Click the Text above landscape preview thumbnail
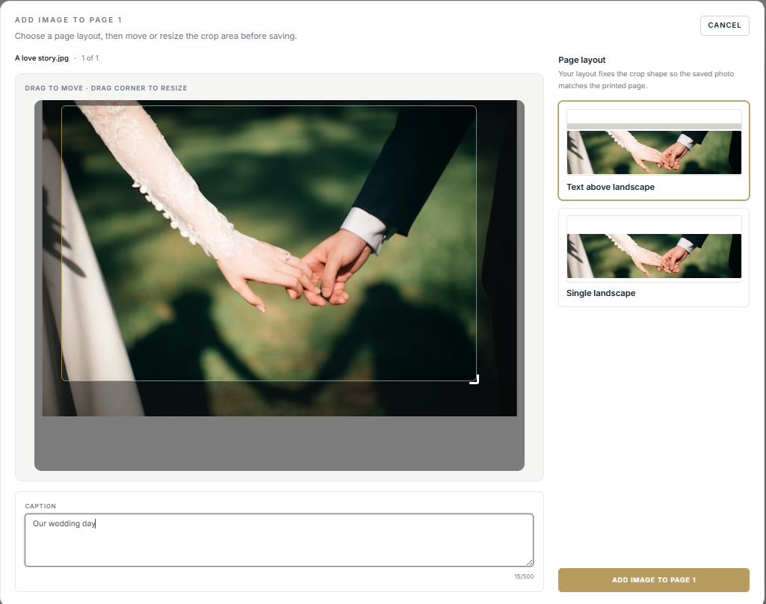766x604 pixels. (x=654, y=142)
